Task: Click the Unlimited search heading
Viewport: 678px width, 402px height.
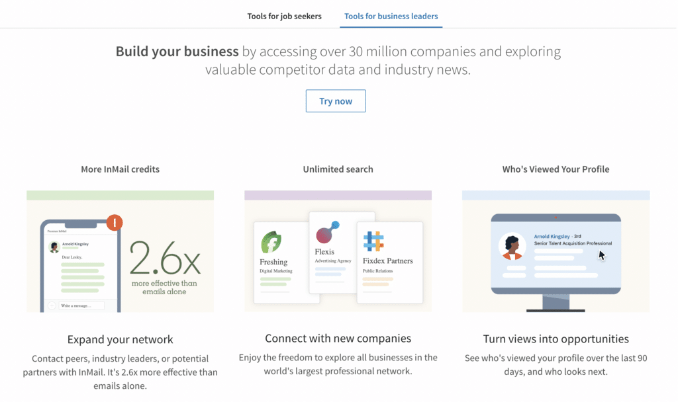Action: [x=338, y=169]
